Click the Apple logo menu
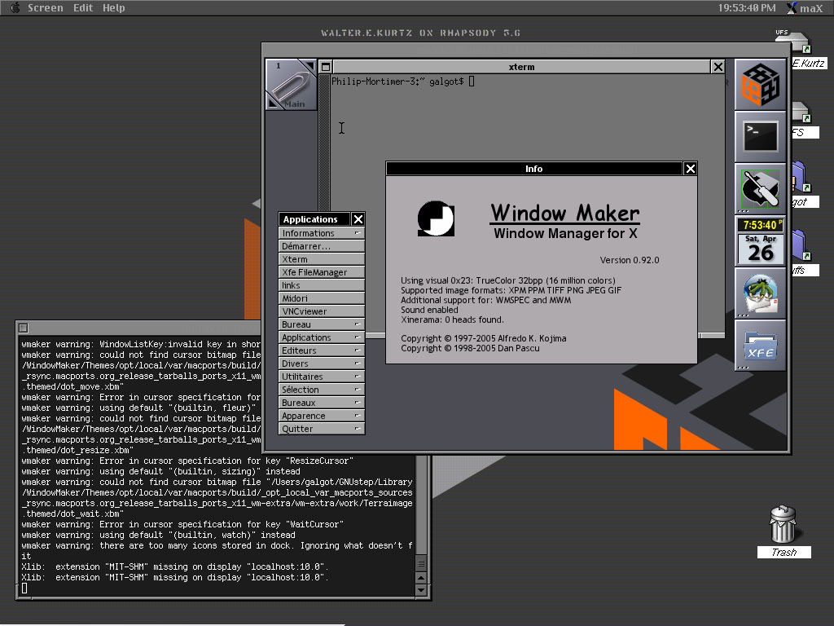834x626 pixels. pyautogui.click(x=13, y=7)
